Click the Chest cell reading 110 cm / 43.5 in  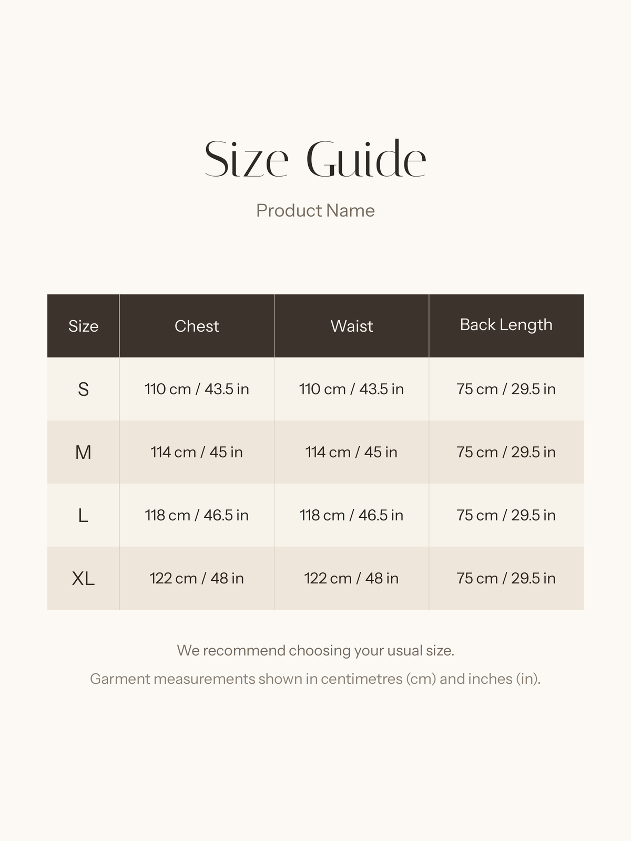pos(197,389)
